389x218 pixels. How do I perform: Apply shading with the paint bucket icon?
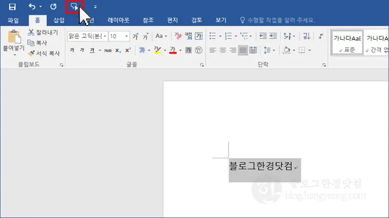tap(286, 50)
